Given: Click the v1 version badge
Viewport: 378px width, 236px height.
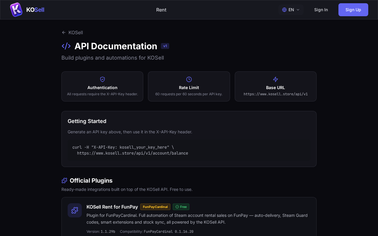Looking at the screenshot, I should (165, 46).
